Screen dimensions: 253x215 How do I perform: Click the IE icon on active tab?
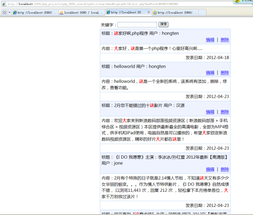pyautogui.click(x=108, y=12)
